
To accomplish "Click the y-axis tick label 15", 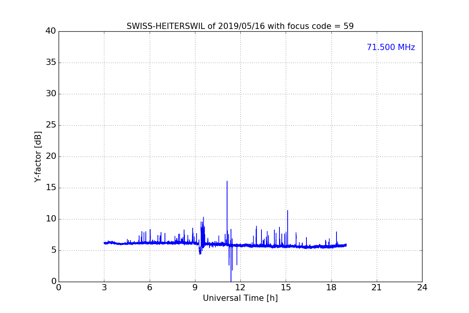I will pyautogui.click(x=51, y=188).
